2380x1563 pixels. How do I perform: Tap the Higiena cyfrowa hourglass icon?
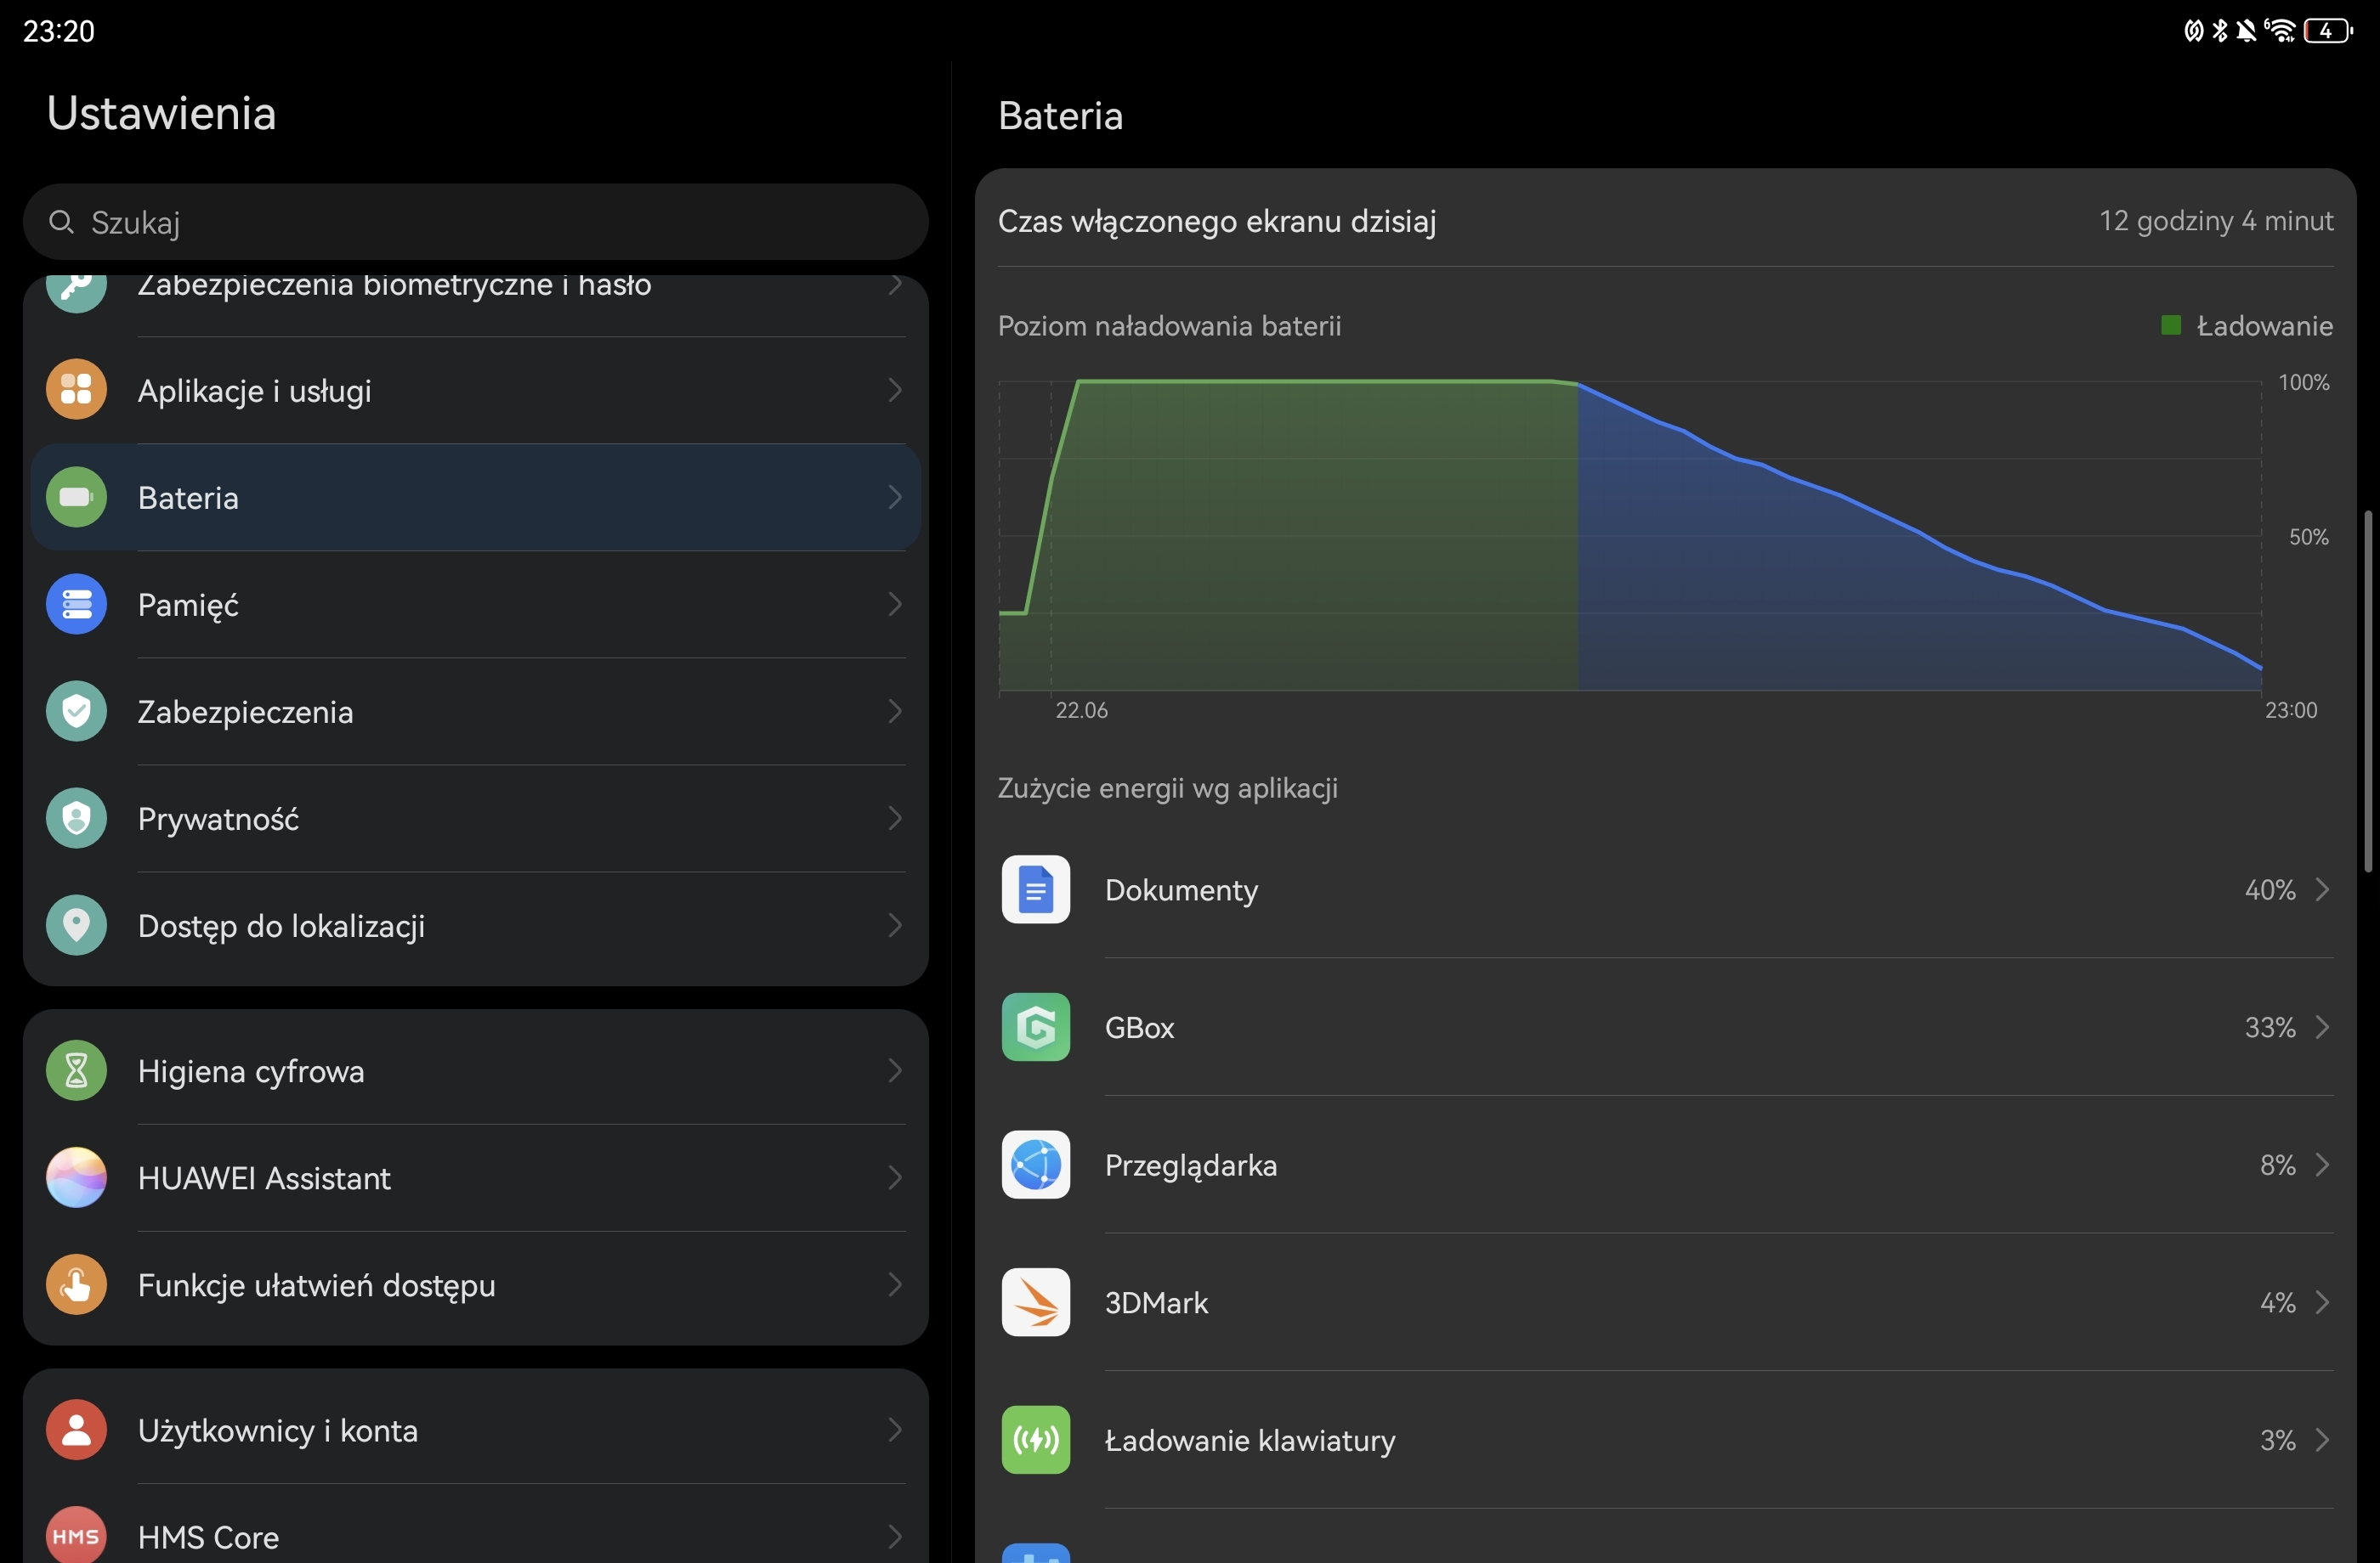click(76, 1070)
